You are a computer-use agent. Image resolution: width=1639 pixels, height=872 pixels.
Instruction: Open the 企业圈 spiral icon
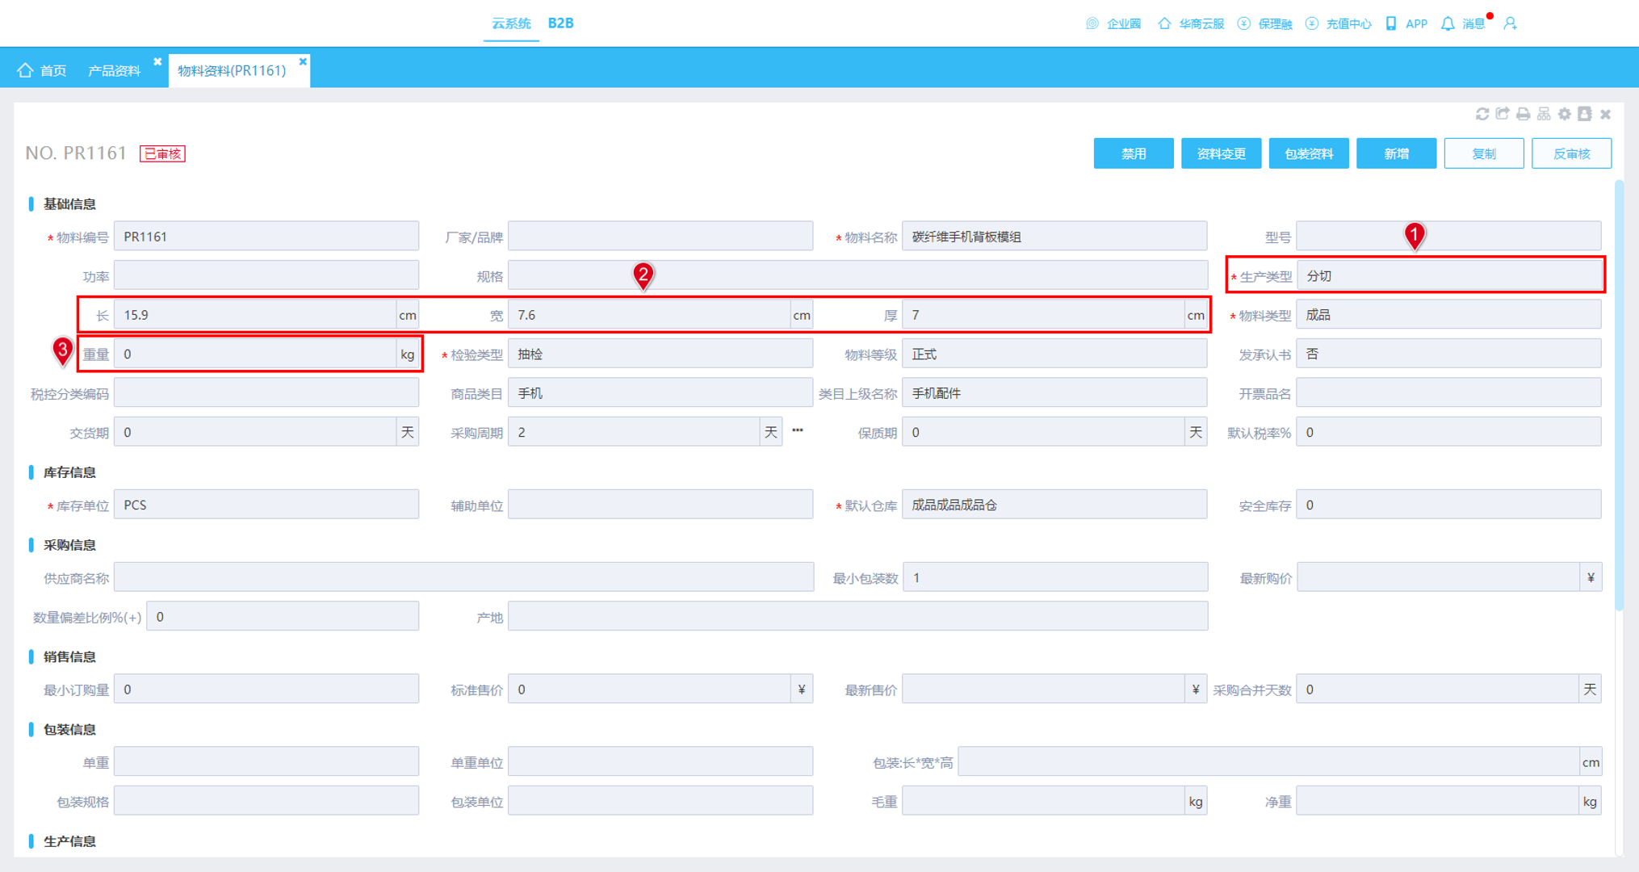pos(1092,23)
